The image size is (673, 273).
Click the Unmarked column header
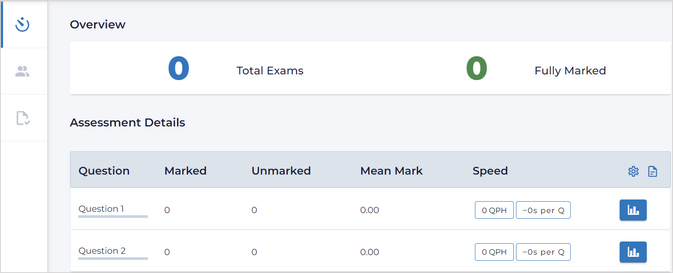coord(281,171)
